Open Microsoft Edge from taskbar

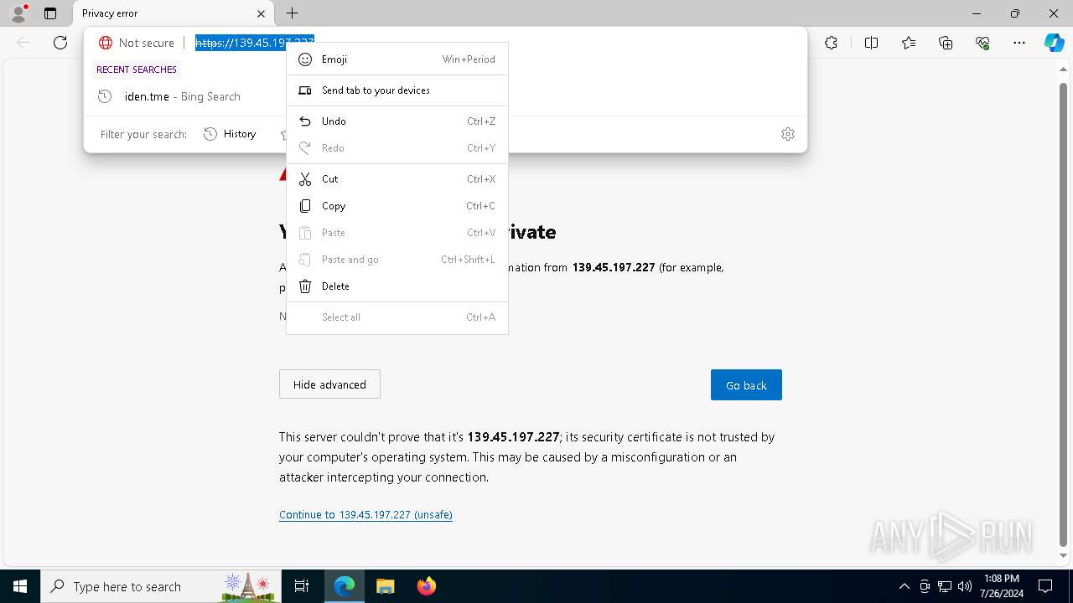tap(345, 586)
